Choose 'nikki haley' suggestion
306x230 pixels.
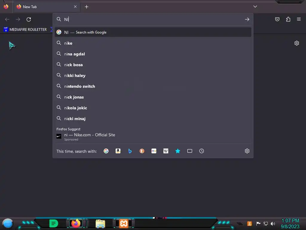tap(153, 75)
